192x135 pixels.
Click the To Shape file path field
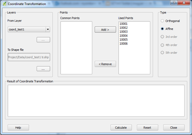click(x=29, y=57)
